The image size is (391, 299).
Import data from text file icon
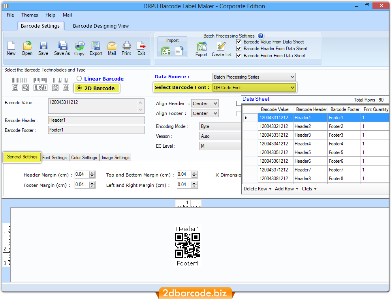coord(179,51)
